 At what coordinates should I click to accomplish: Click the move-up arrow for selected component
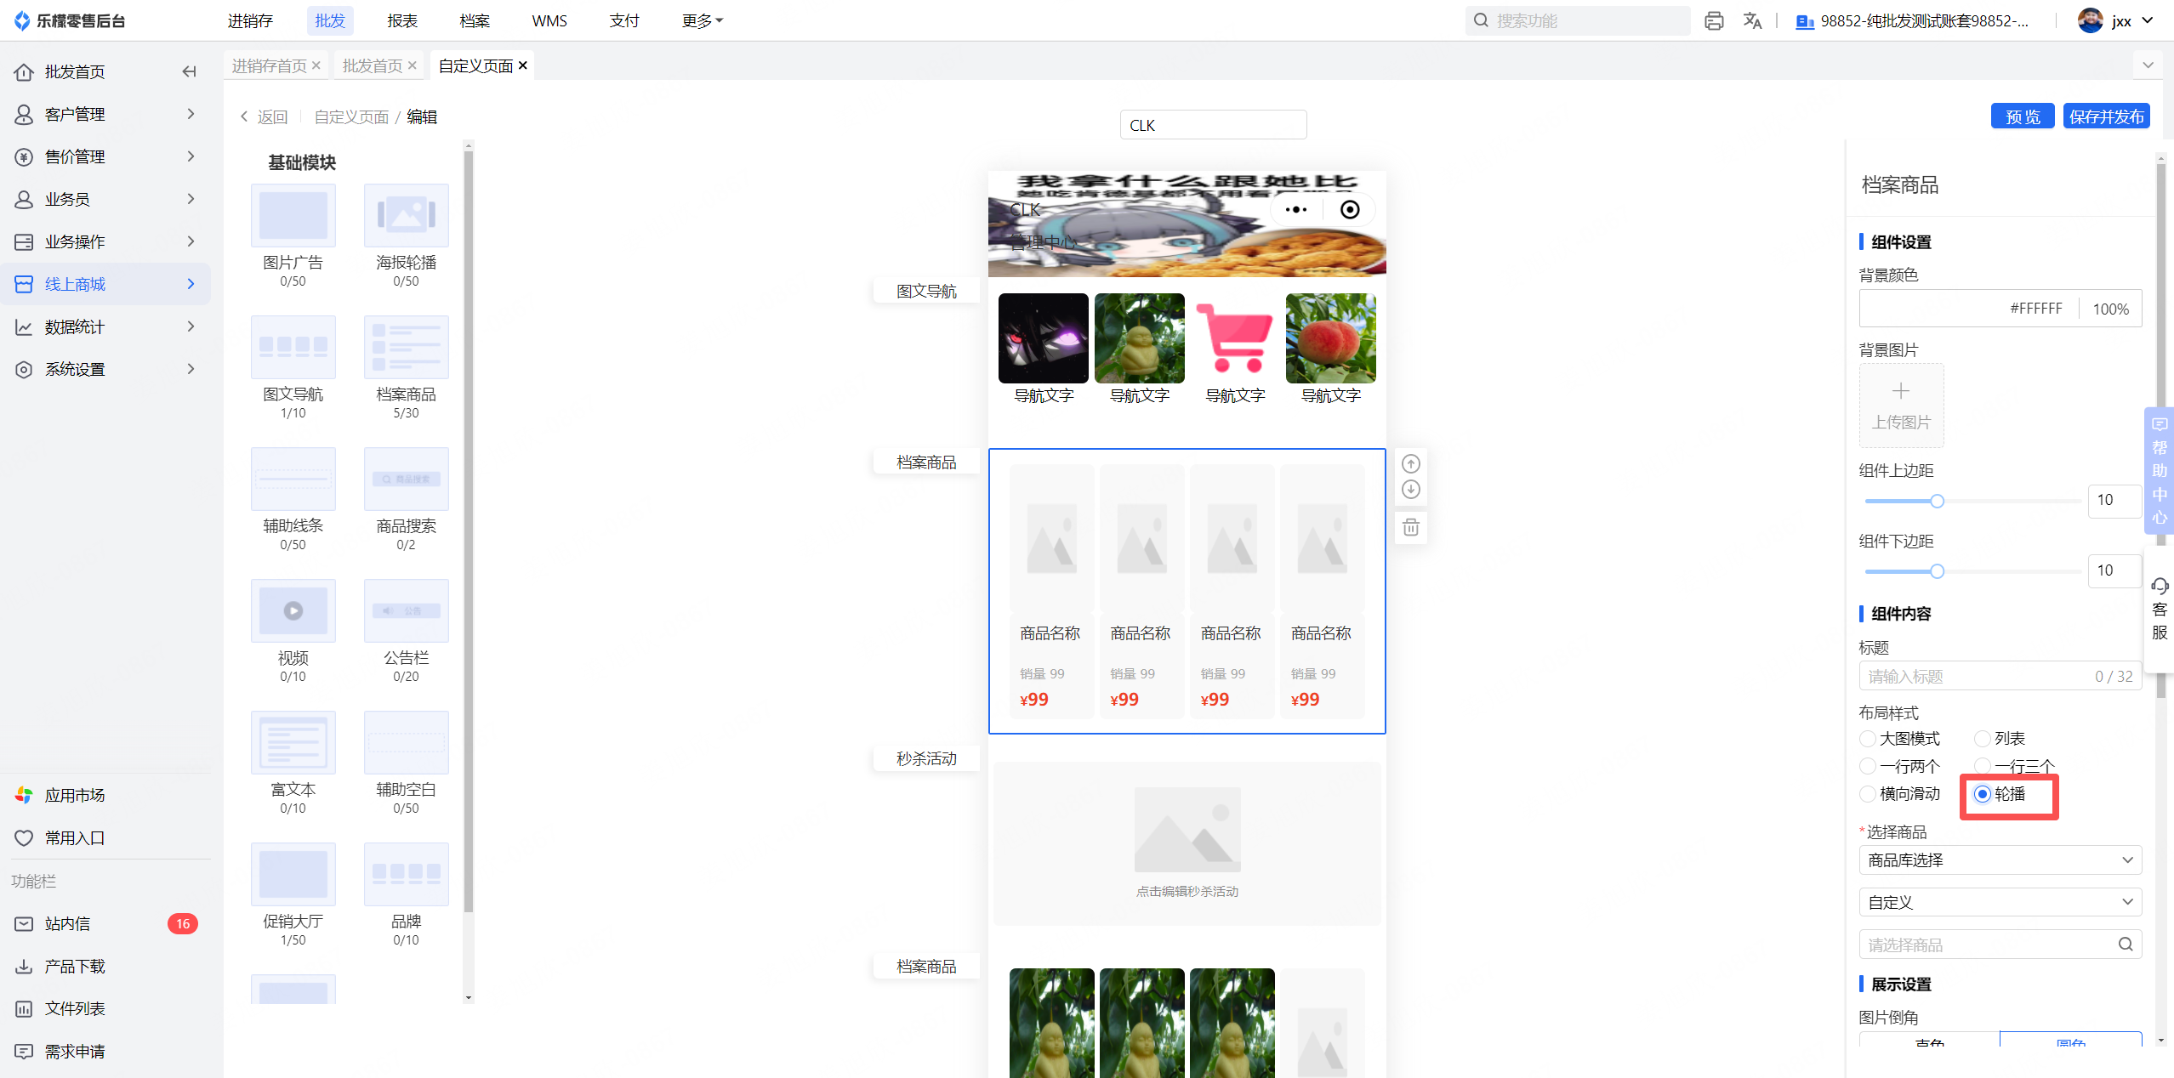coord(1410,463)
